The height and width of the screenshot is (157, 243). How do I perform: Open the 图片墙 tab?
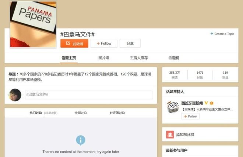pos(104,58)
